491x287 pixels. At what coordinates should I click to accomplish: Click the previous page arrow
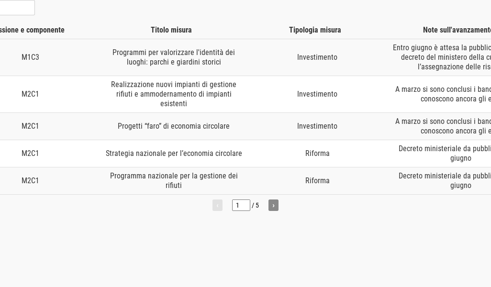pos(217,205)
